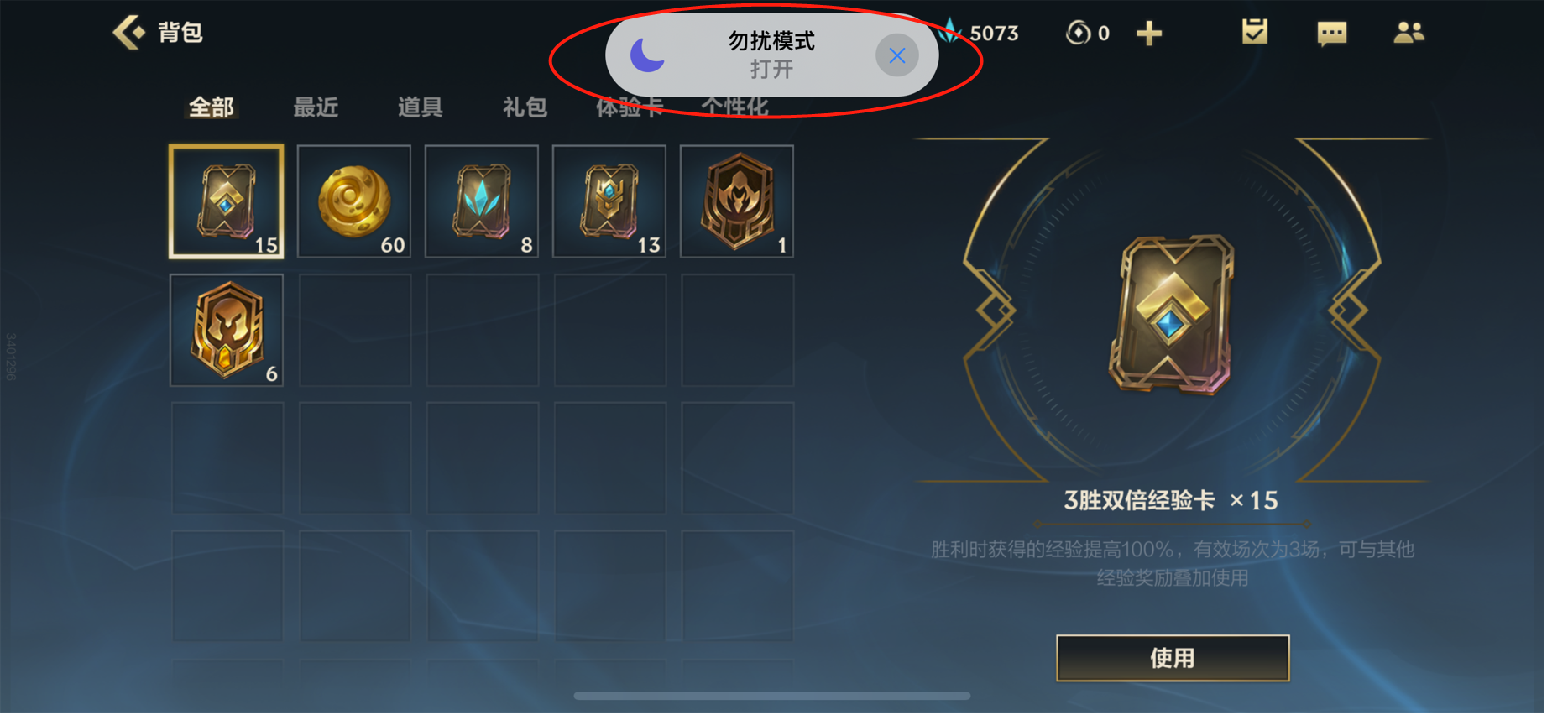
Task: Open the friends list icon
Action: [x=1409, y=33]
